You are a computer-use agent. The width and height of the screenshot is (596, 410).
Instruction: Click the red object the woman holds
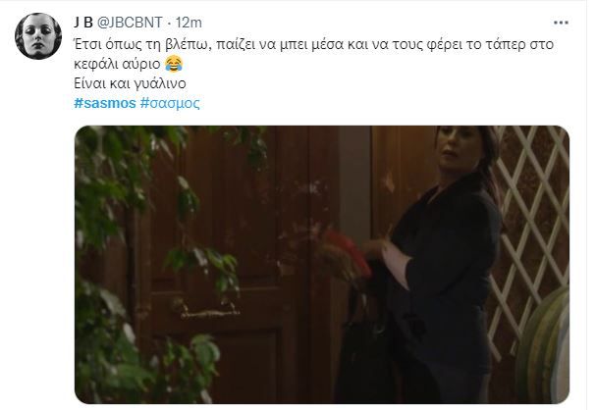click(348, 250)
